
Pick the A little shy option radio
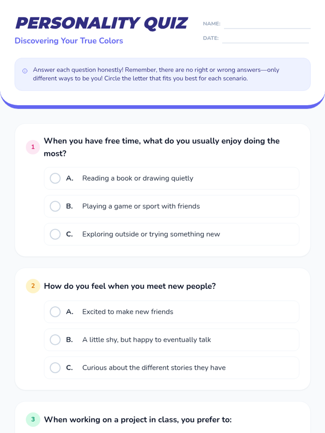point(55,340)
